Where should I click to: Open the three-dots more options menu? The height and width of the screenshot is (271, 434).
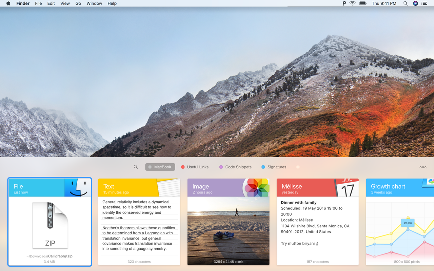[423, 167]
